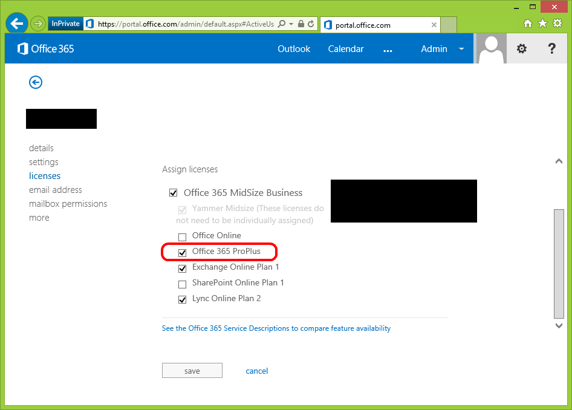Screen dimensions: 572x410
Task: Open a new blank browser tab
Action: click(x=448, y=25)
